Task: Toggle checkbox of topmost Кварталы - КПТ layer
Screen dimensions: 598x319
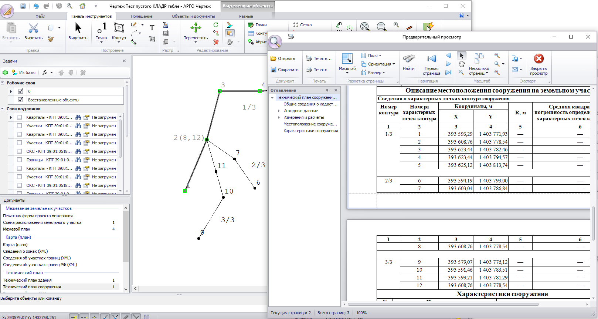Action: 19,117
